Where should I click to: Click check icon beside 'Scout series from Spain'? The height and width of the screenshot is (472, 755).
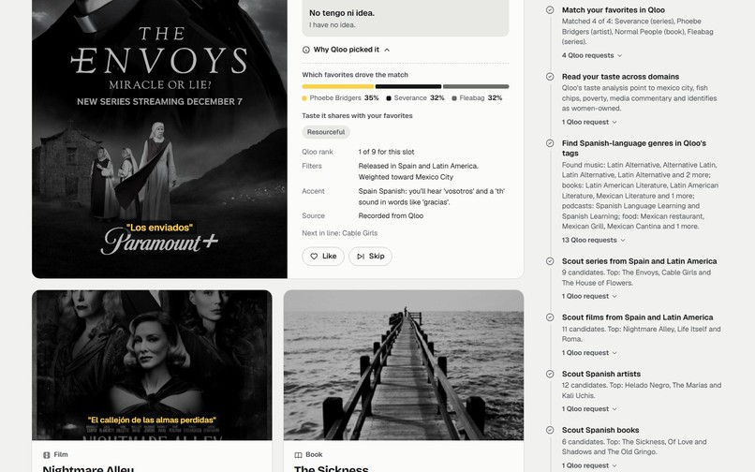tap(550, 261)
